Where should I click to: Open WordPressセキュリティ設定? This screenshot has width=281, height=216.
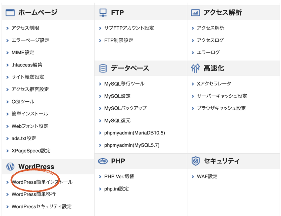pyautogui.click(x=42, y=207)
